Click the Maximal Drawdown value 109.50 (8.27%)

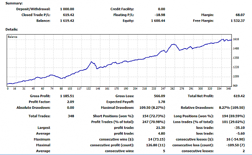pos(152,108)
